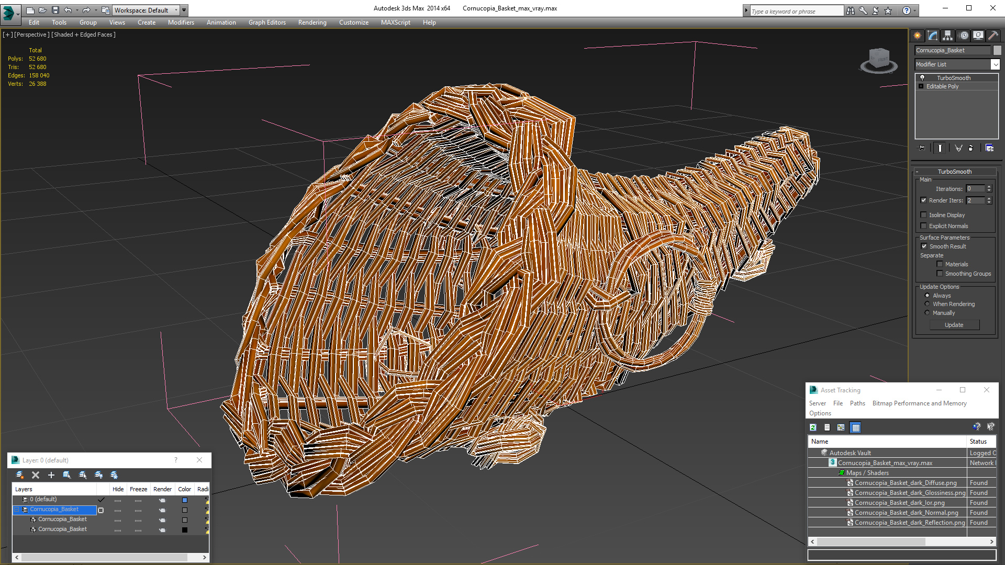Open the Motion command panel tab
The image size is (1005, 565).
click(964, 36)
